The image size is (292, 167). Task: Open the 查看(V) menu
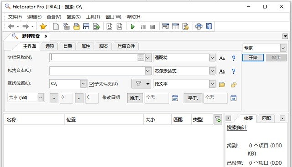(54, 17)
